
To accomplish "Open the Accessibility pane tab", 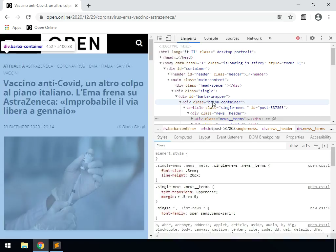I will tap(321, 137).
